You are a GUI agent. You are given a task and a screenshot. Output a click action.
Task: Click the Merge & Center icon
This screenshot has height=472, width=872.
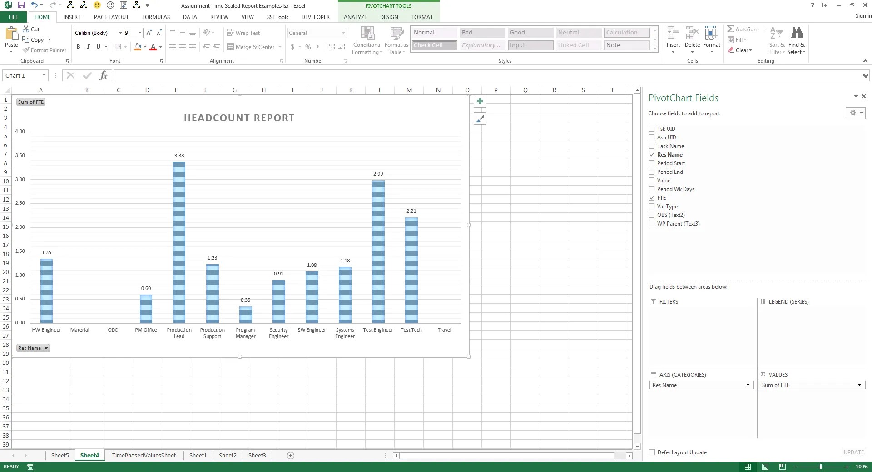(x=231, y=47)
